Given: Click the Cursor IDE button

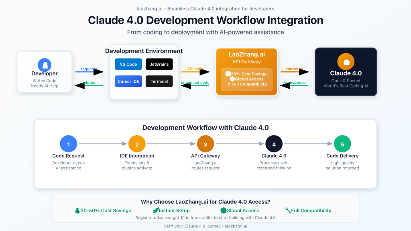Looking at the screenshot, I should click(128, 81).
